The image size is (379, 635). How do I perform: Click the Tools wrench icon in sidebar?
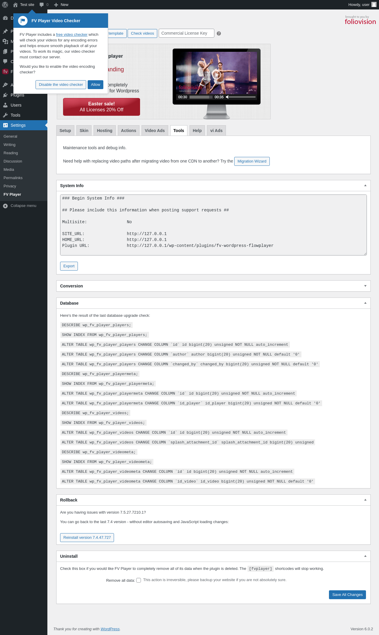click(5, 115)
